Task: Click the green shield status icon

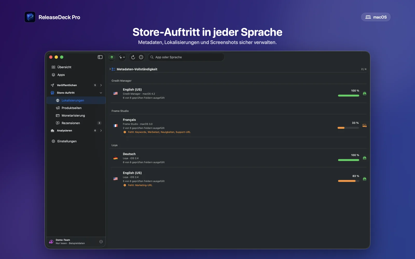Action: tap(112, 57)
